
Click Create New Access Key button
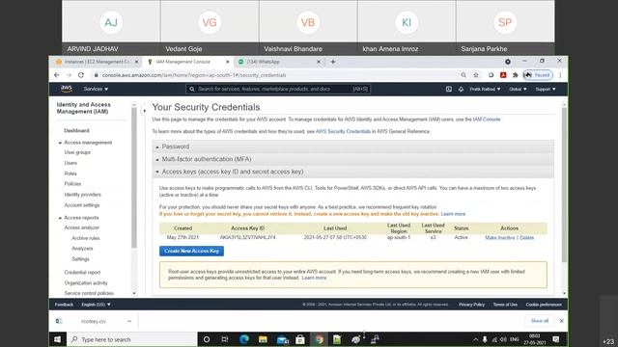191,251
